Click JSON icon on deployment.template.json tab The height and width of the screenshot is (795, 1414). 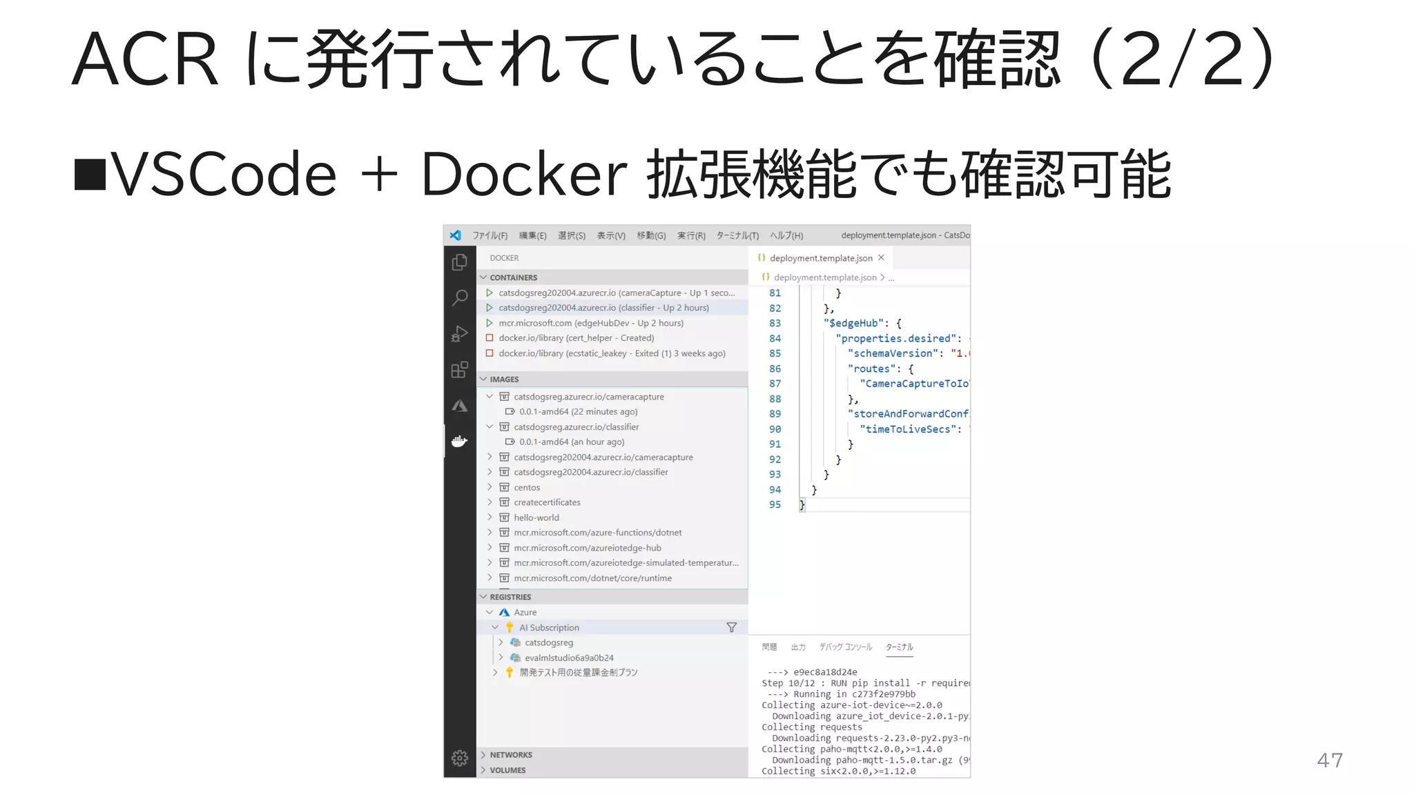click(x=762, y=257)
